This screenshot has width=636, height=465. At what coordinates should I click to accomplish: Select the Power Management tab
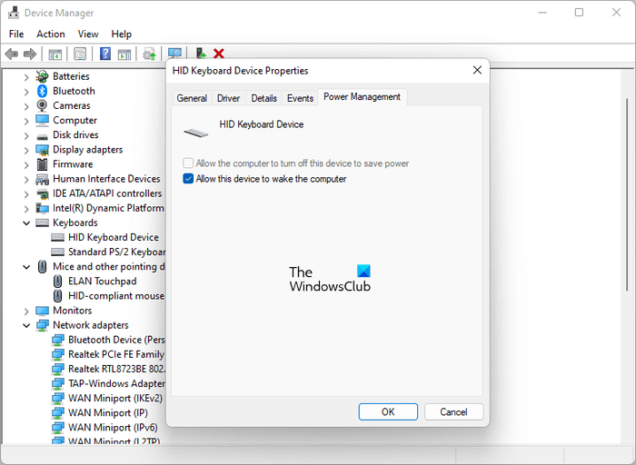tap(362, 97)
